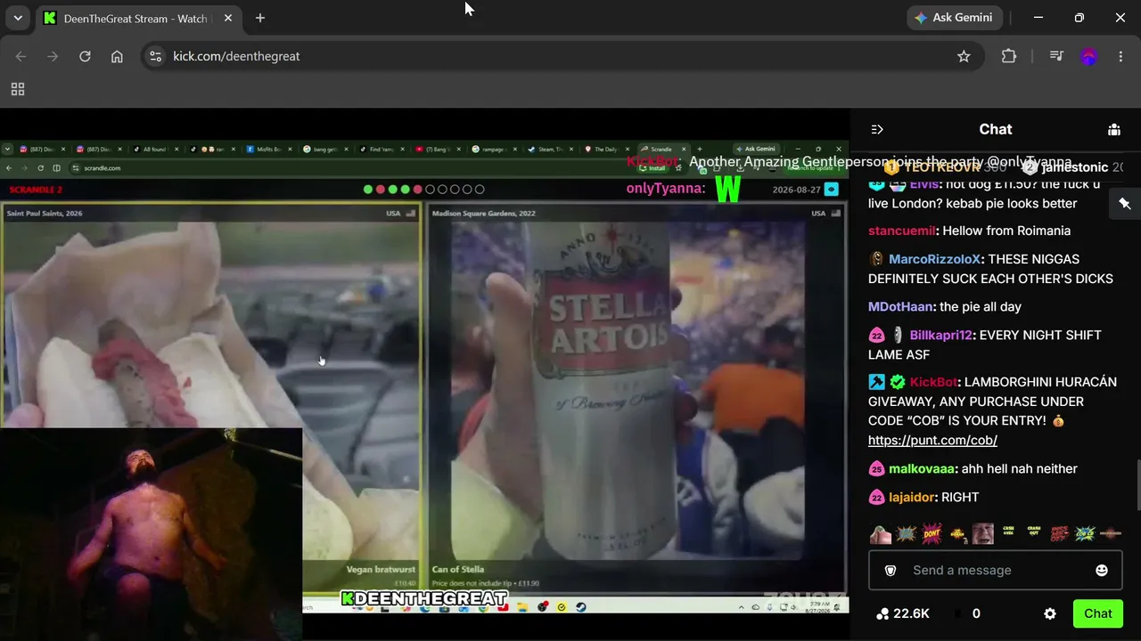Open malkovaaa's user profile
The height and width of the screenshot is (641, 1141).
[x=923, y=469]
